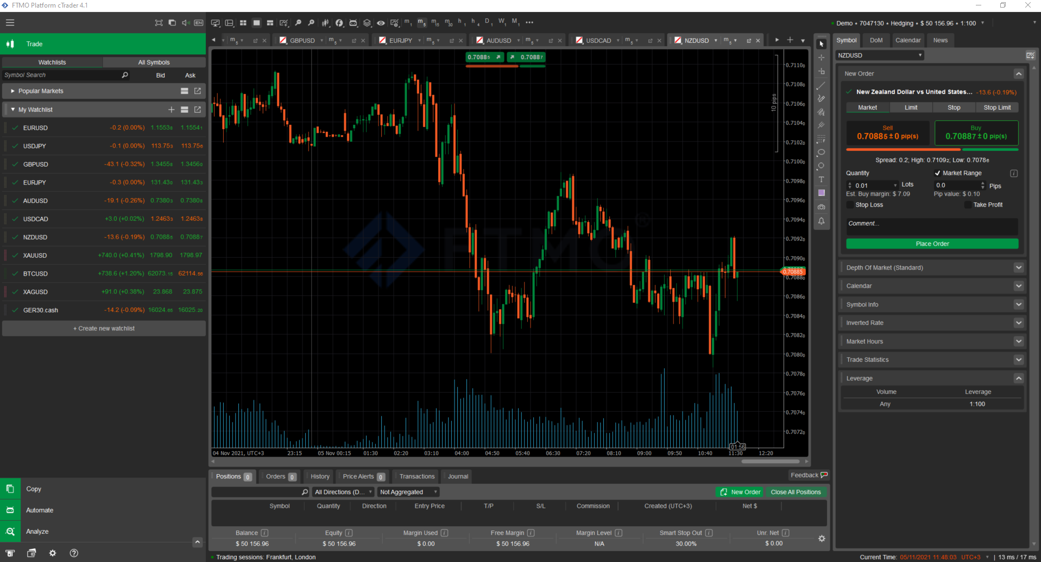Open the Not Aggregated dropdown

[408, 491]
